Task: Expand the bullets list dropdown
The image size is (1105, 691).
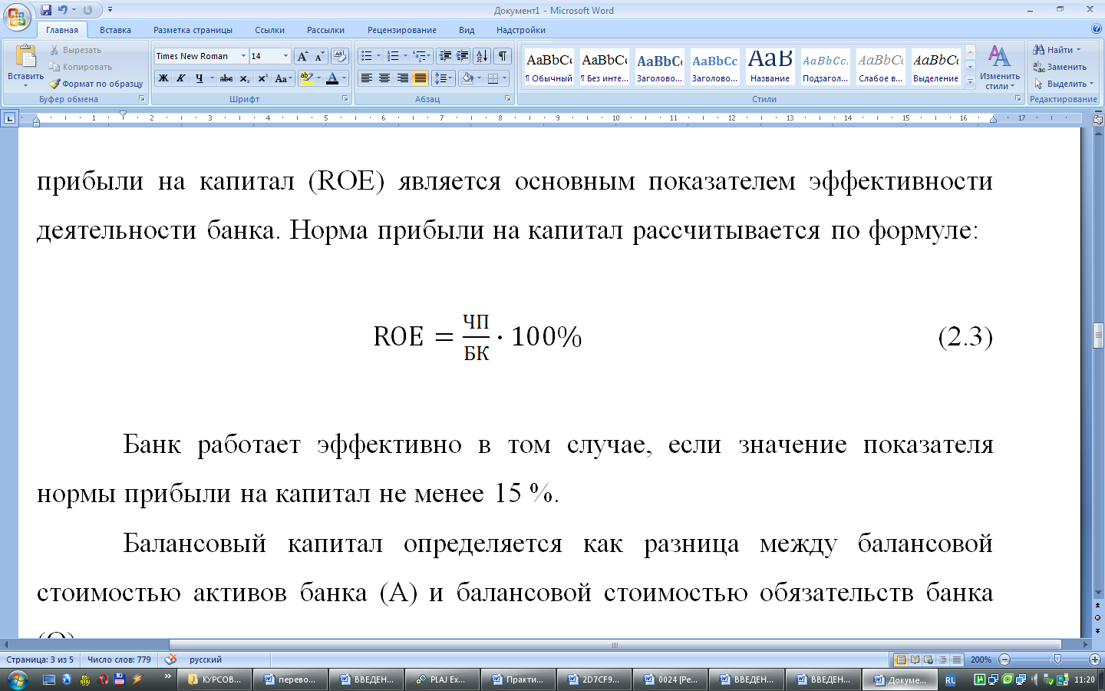Action: click(x=379, y=56)
